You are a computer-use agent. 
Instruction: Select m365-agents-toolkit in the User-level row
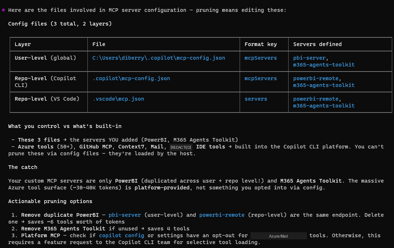click(x=323, y=65)
